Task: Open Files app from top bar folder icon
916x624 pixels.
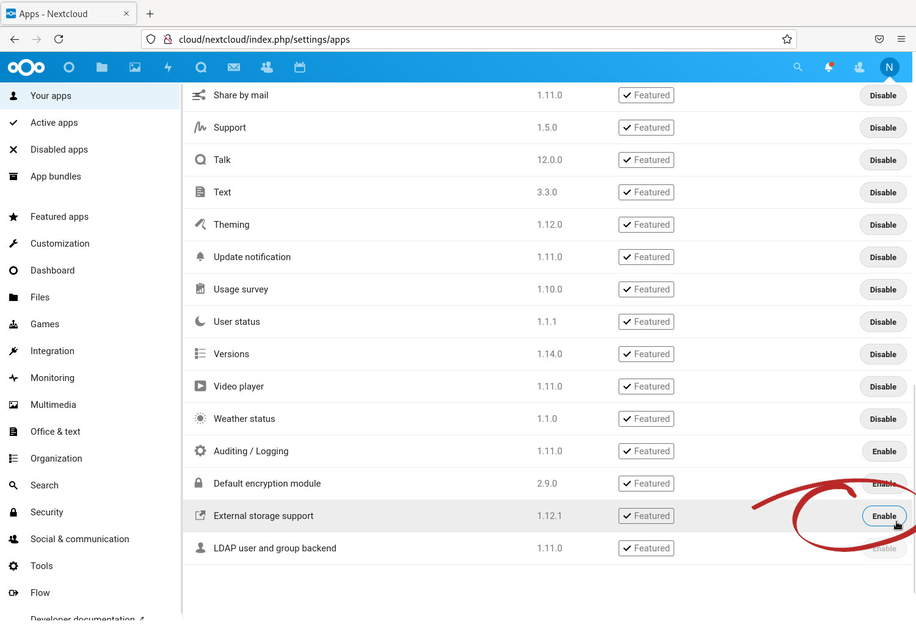Action: click(x=102, y=67)
